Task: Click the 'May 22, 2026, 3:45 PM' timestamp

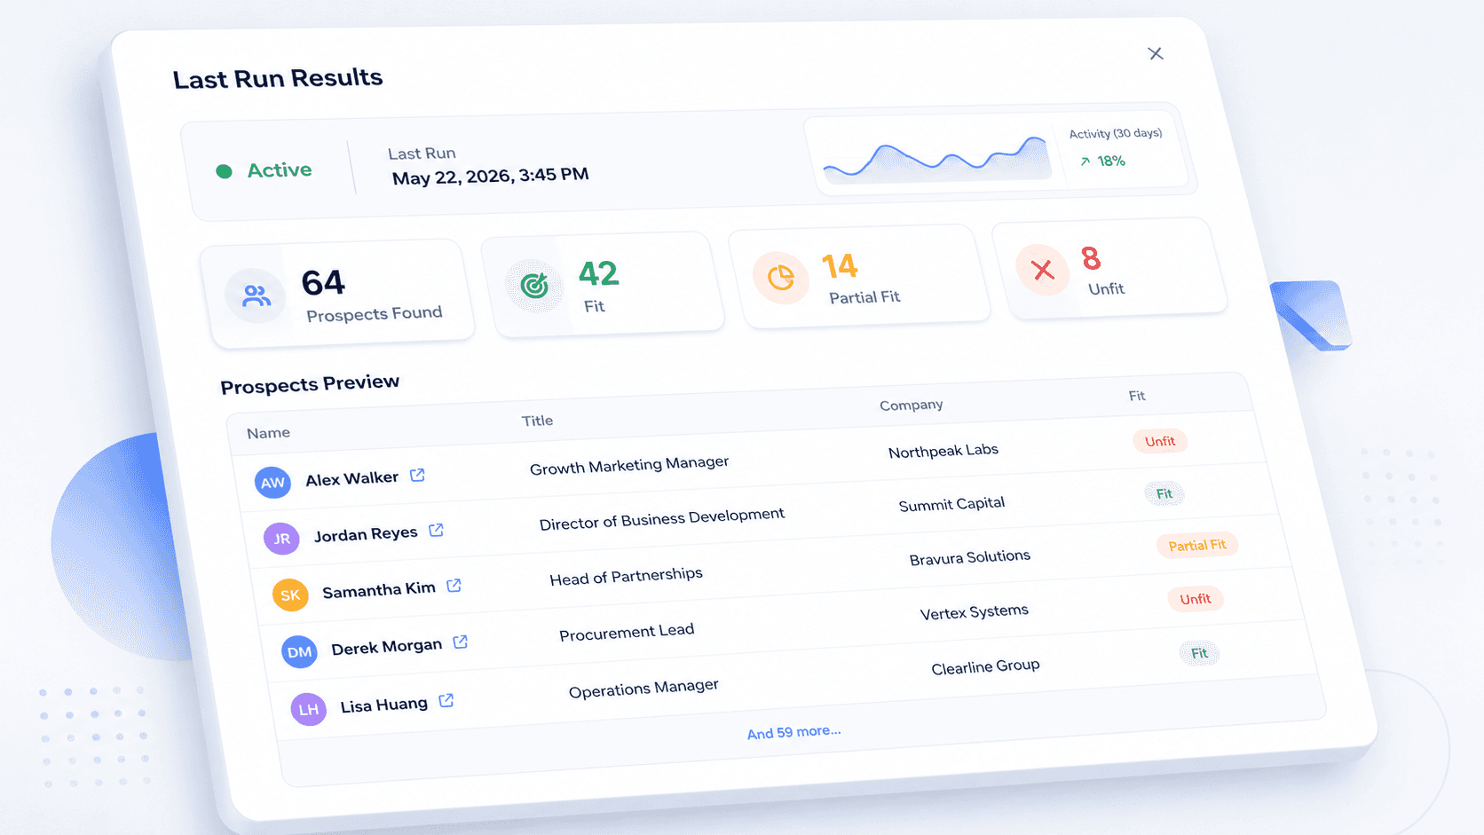Action: point(490,176)
